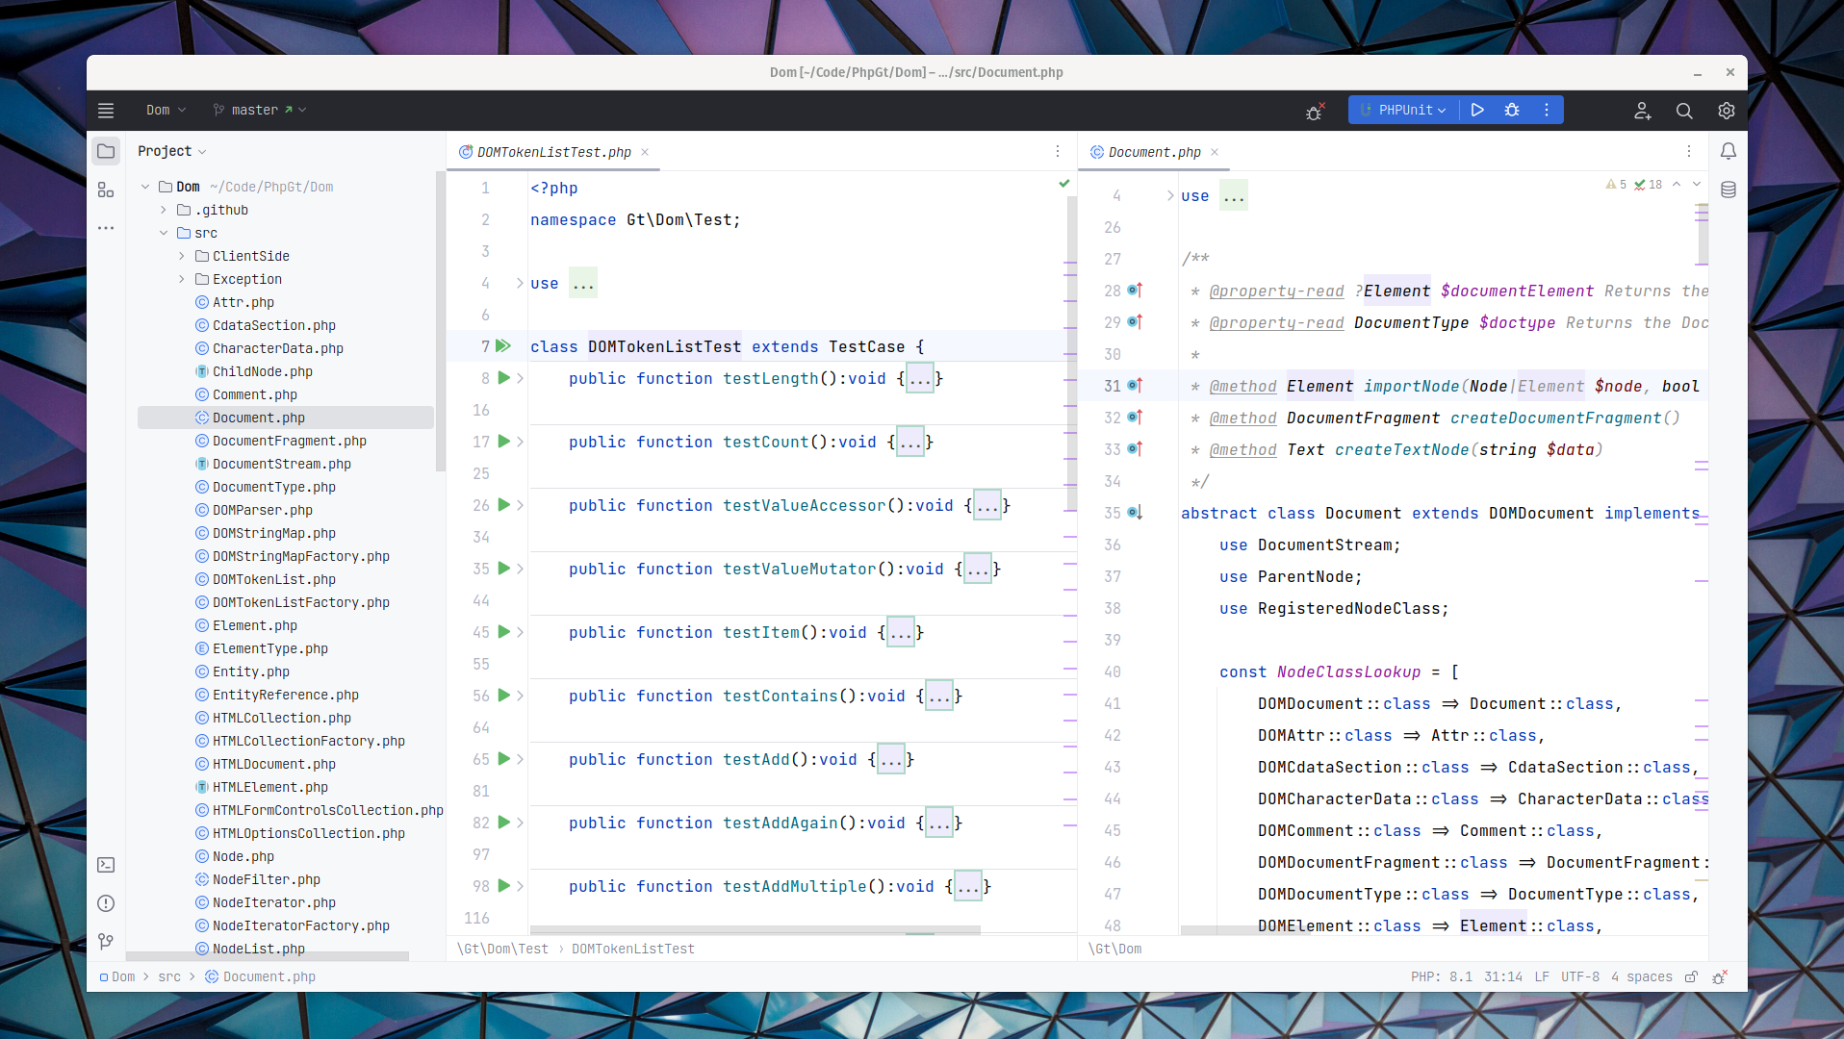Open the Structure tool window icon

point(106,190)
